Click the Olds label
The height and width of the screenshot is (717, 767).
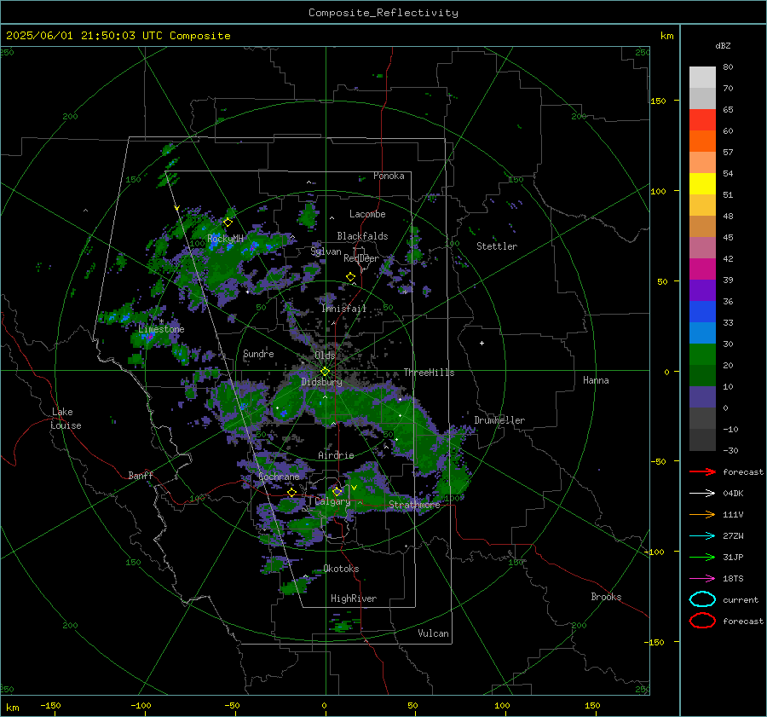[x=325, y=356]
